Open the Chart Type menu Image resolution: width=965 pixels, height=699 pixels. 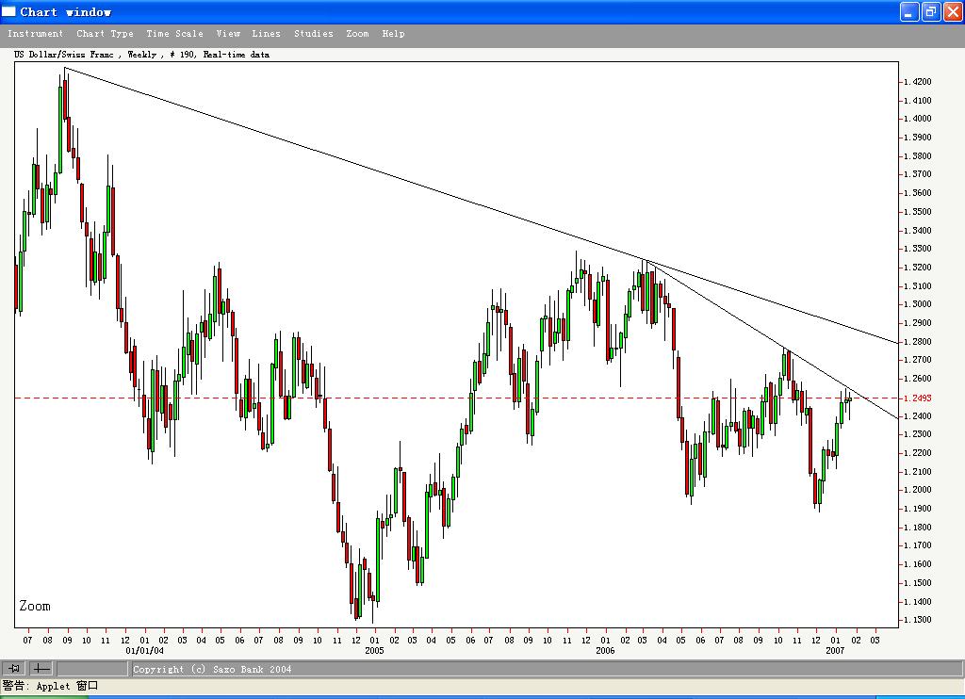[105, 33]
